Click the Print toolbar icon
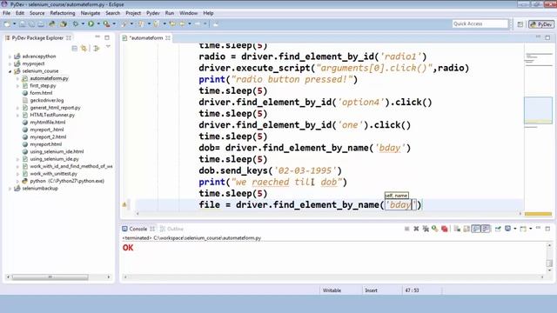 [41, 23]
